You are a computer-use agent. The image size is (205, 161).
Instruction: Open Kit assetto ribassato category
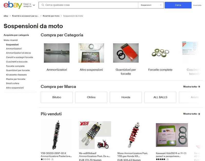16,75
